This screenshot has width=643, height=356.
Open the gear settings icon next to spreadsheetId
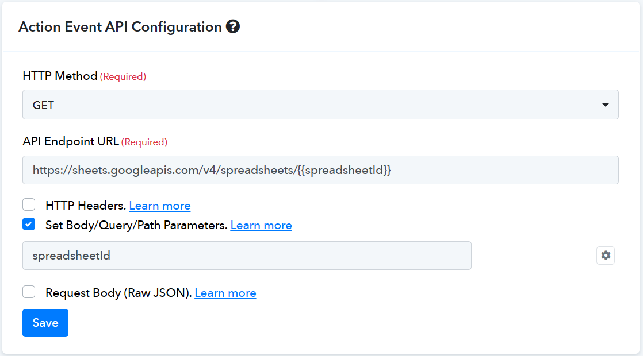click(x=605, y=256)
